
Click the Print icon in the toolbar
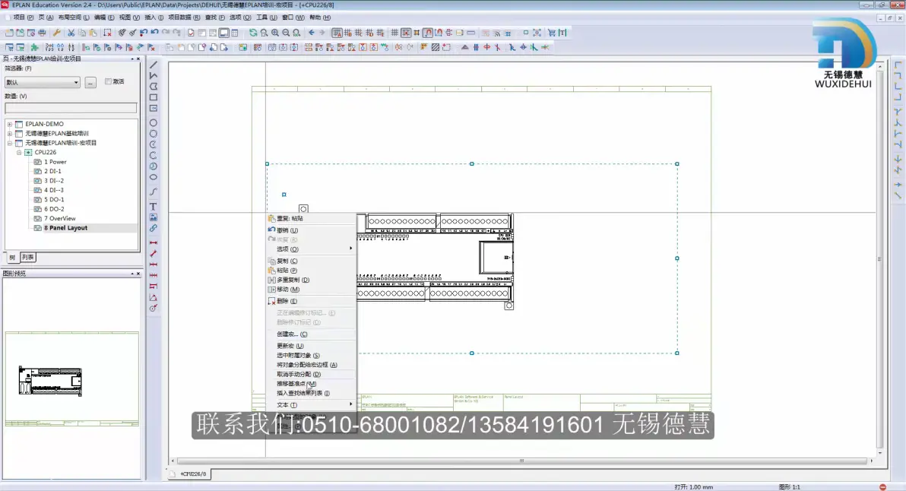point(42,33)
